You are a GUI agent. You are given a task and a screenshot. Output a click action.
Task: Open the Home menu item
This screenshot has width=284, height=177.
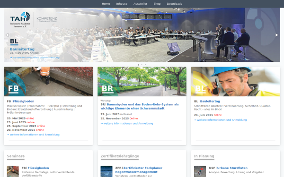[106, 4]
